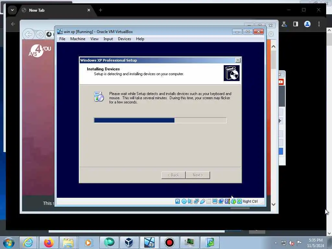Image resolution: width=332 pixels, height=249 pixels.
Task: Open the File menu in VirtualBox
Action: point(62,39)
